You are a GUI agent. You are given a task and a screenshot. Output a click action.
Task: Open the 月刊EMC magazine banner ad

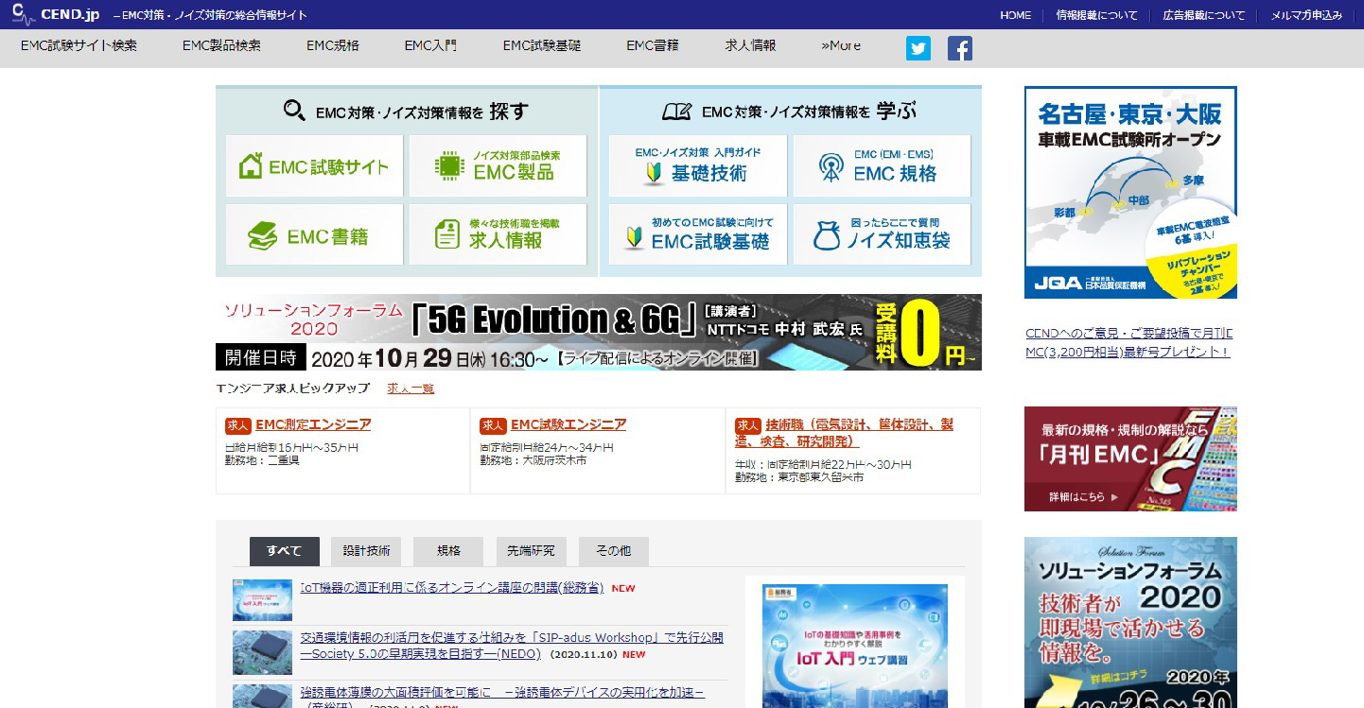coord(1129,458)
